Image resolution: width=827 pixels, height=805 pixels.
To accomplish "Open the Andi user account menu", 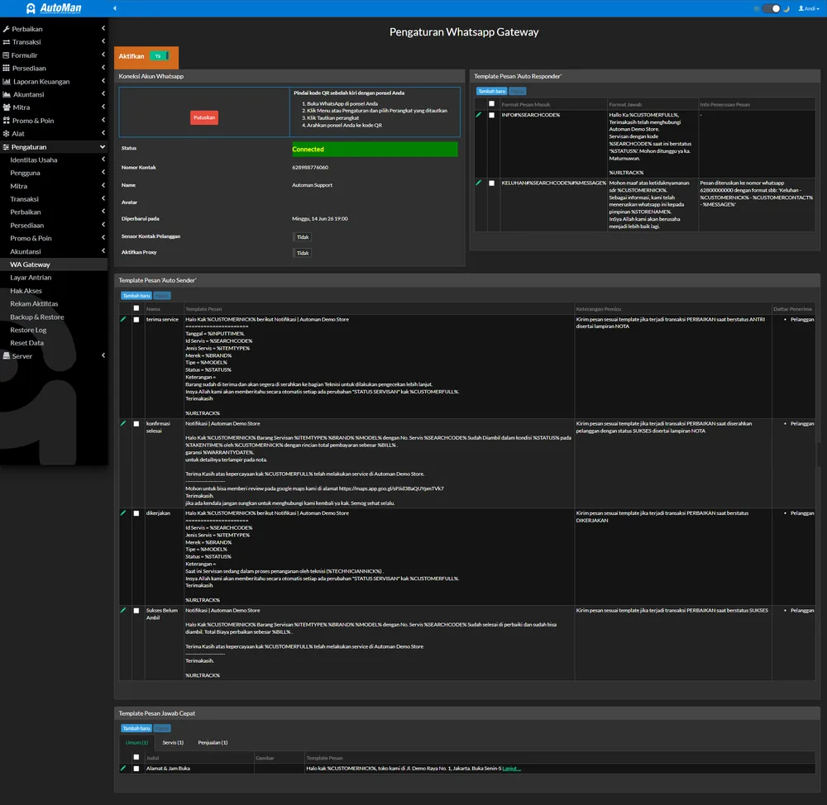I will (809, 8).
